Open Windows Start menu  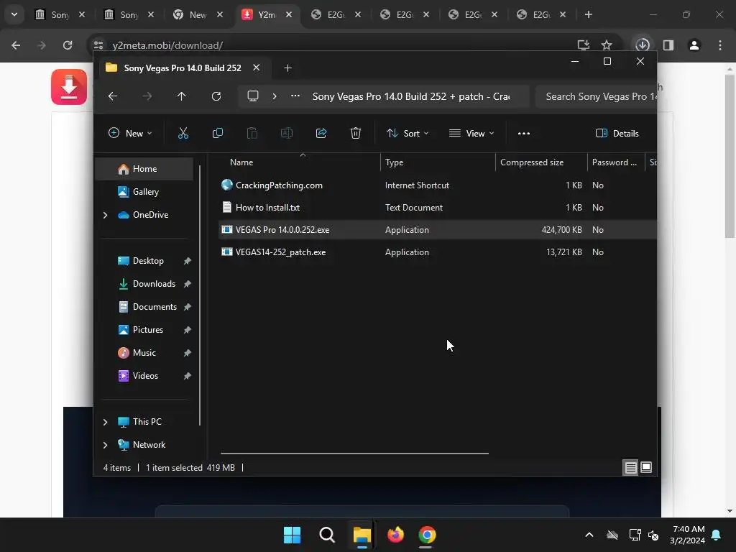click(292, 535)
